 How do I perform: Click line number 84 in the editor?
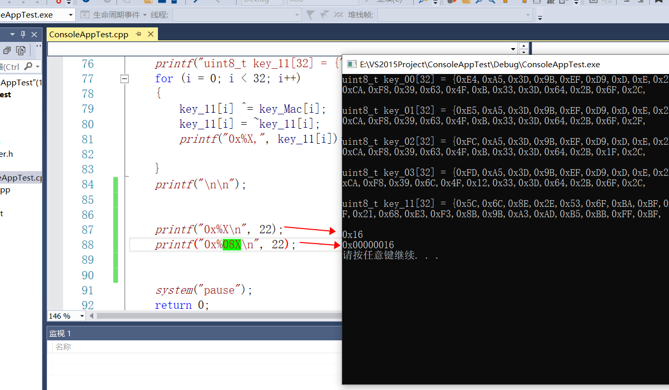(88, 184)
